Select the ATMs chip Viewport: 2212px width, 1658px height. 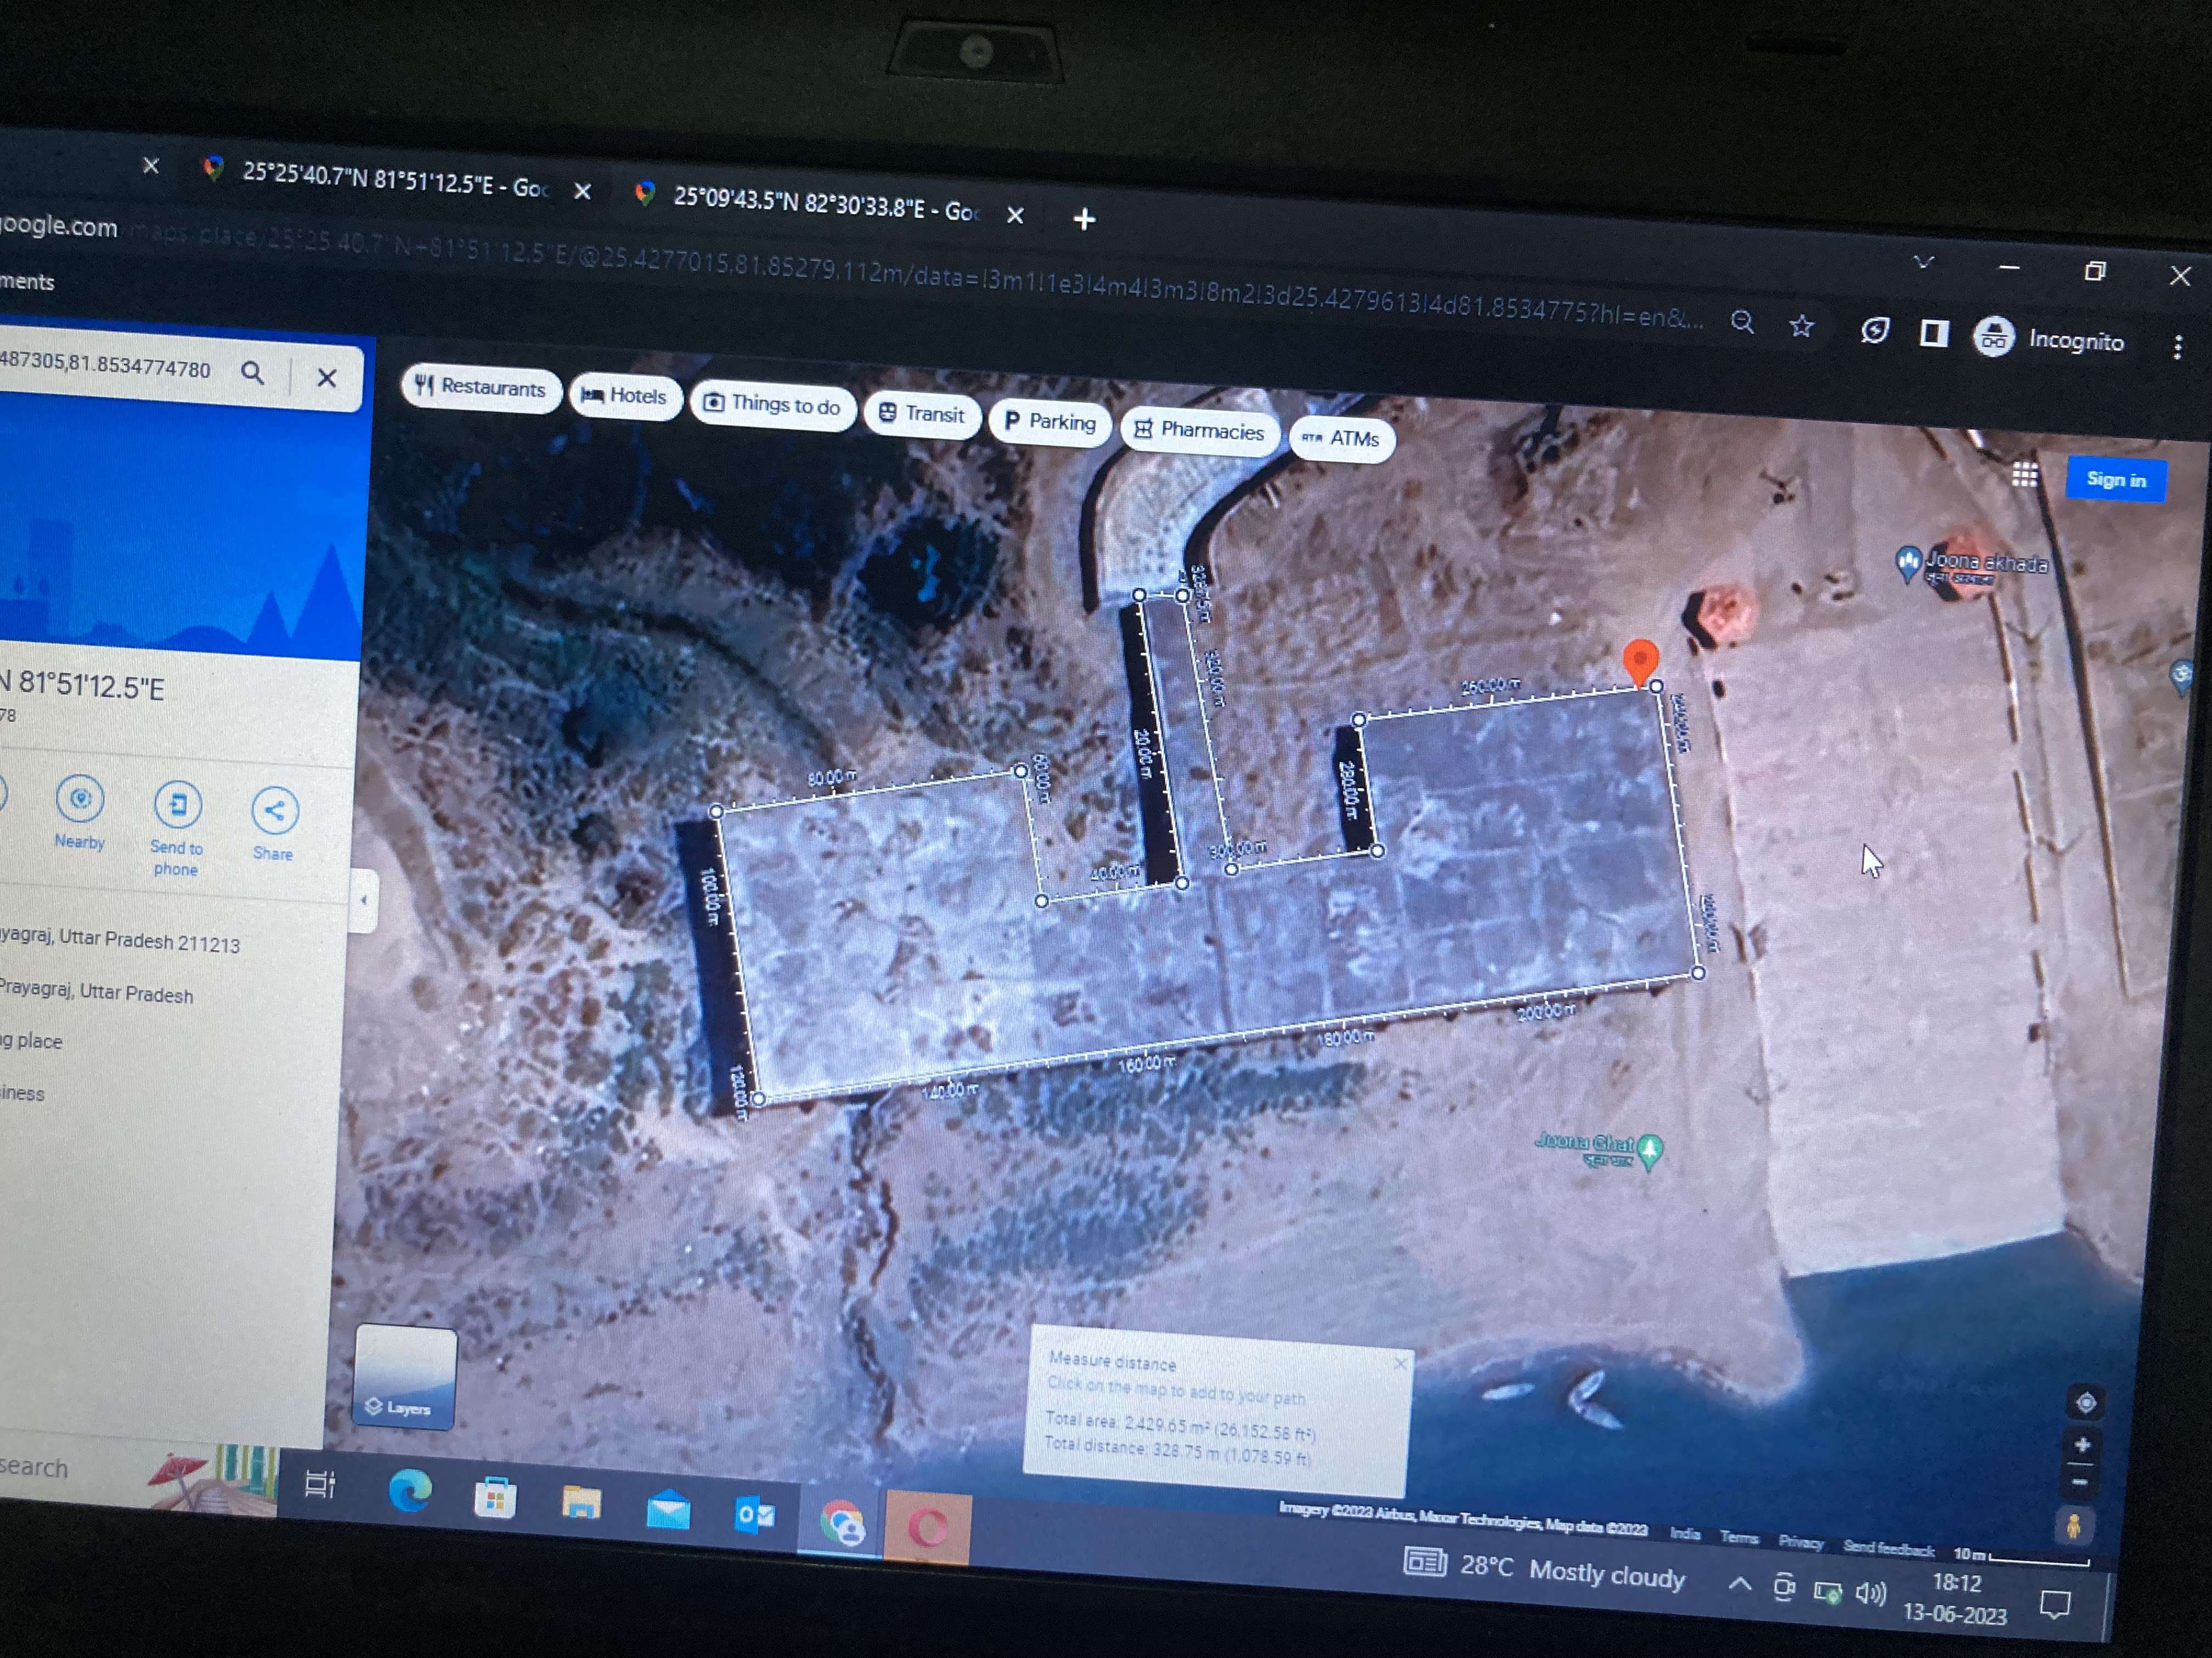[x=1342, y=439]
